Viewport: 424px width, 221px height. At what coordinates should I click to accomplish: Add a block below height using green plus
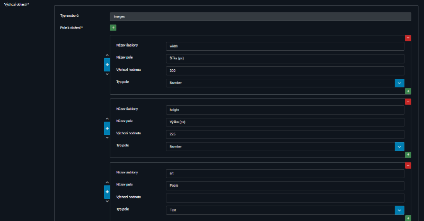(x=408, y=154)
